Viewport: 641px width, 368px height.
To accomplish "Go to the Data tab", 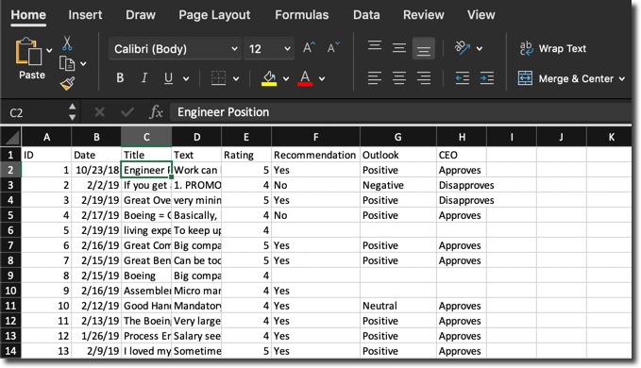I will click(x=366, y=15).
